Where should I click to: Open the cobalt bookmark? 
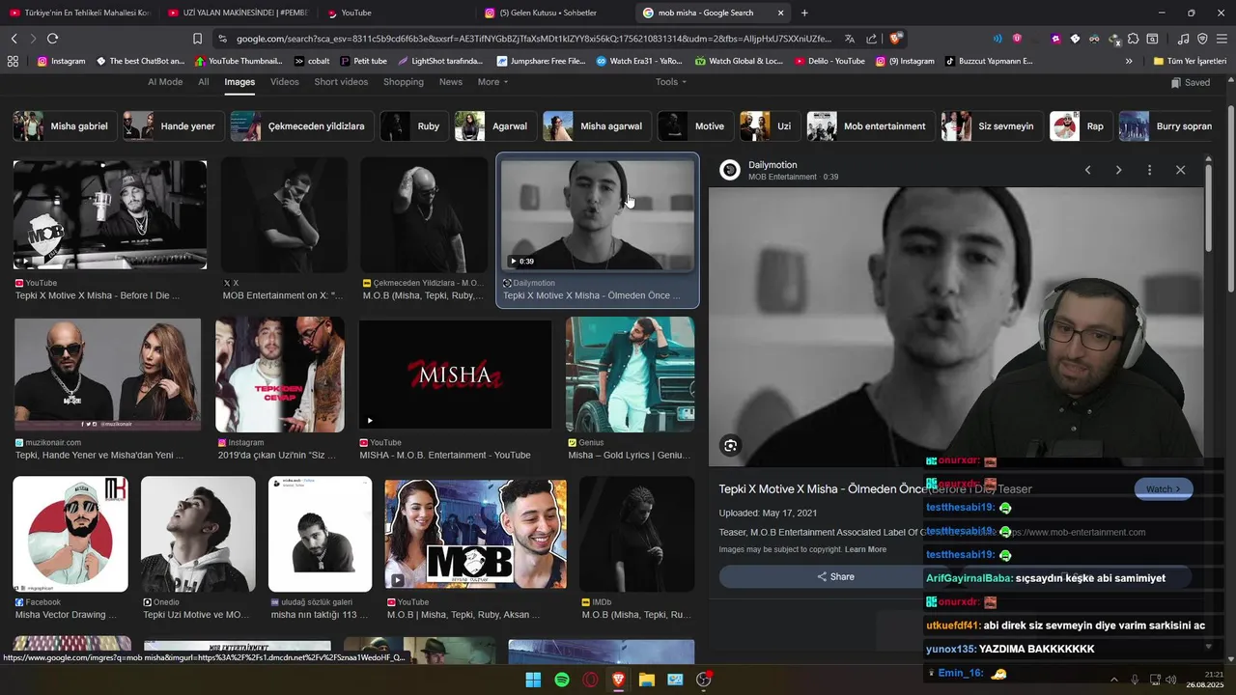coord(312,61)
